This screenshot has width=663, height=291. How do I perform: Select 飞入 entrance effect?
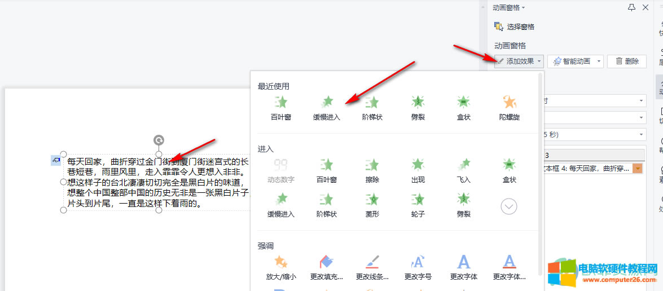[463, 170]
